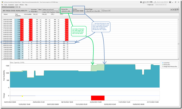This screenshot has width=182, height=109.
Task: Click the Previous Run legend triangle
Action: [162, 65]
